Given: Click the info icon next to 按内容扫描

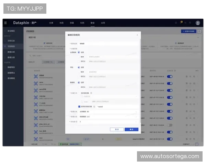Looking at the screenshot, I should (x=91, y=93).
